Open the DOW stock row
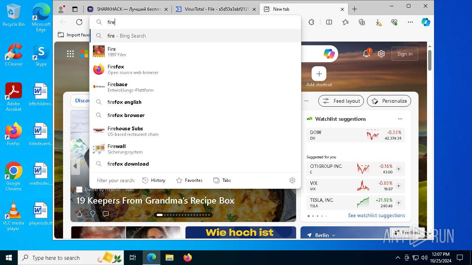This screenshot has height=265, width=472. pos(355,135)
